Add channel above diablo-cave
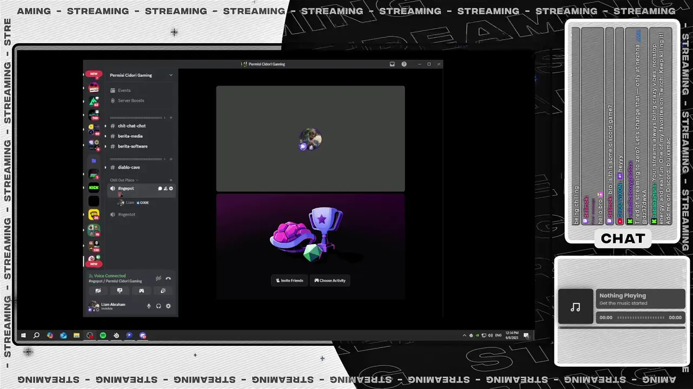The height and width of the screenshot is (389, 693). [171, 159]
